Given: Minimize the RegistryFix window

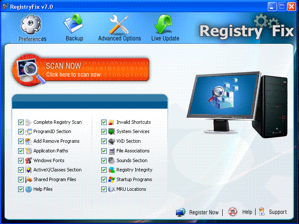Looking at the screenshot, I should (x=272, y=7).
